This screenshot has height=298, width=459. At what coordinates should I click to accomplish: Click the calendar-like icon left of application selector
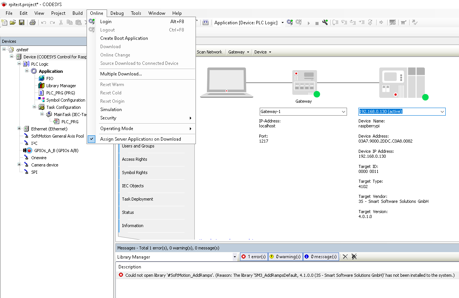coord(205,23)
